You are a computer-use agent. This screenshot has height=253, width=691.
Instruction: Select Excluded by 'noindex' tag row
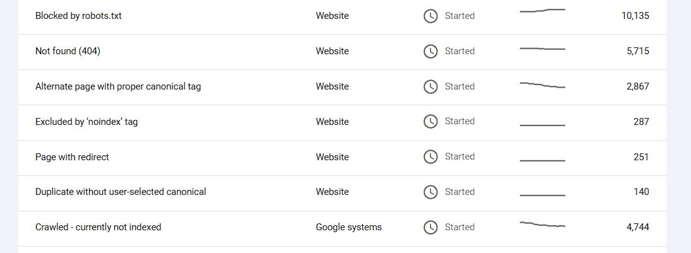[x=87, y=122]
